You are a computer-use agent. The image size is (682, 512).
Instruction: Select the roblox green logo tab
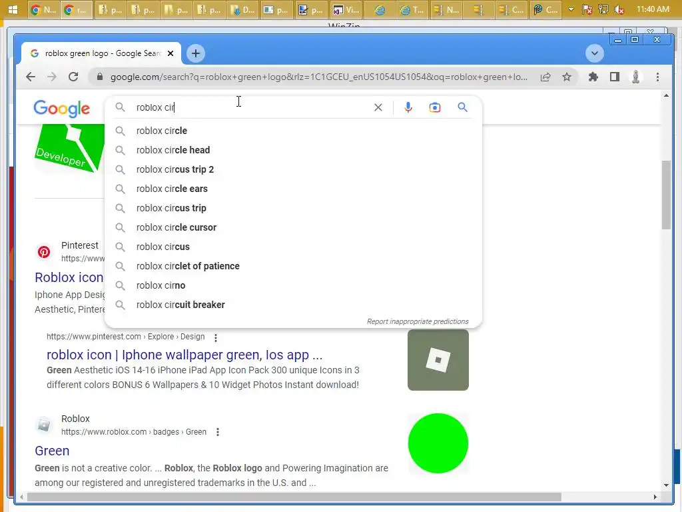[x=101, y=53]
